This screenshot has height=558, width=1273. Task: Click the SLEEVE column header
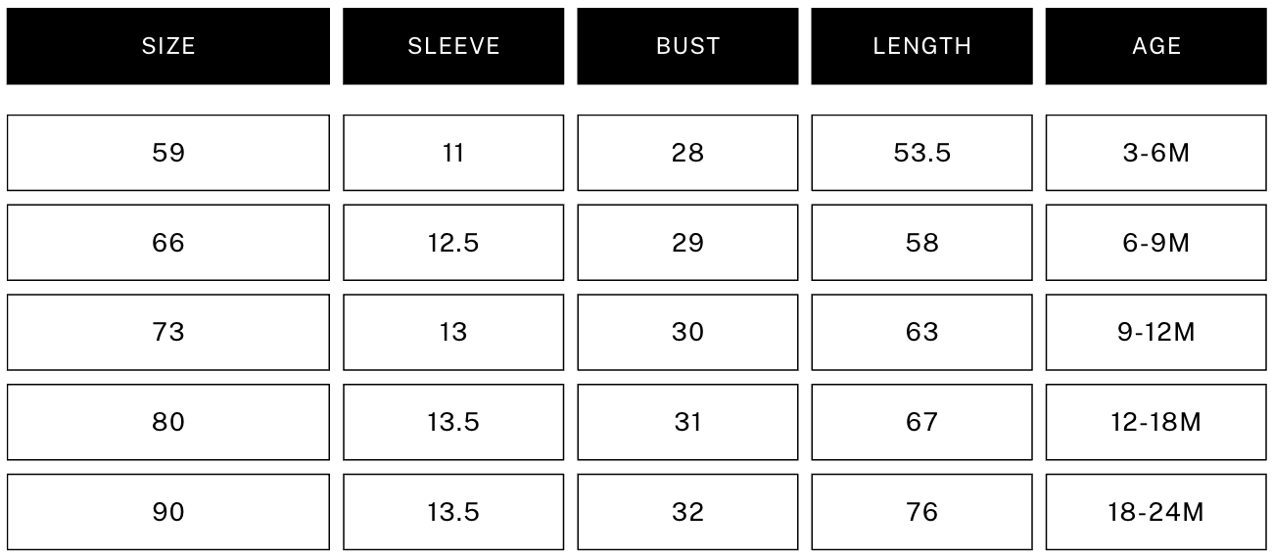pos(453,46)
